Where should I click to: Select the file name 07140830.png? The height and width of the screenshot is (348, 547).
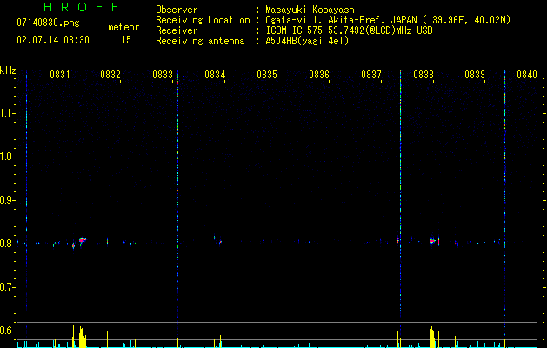(x=48, y=23)
